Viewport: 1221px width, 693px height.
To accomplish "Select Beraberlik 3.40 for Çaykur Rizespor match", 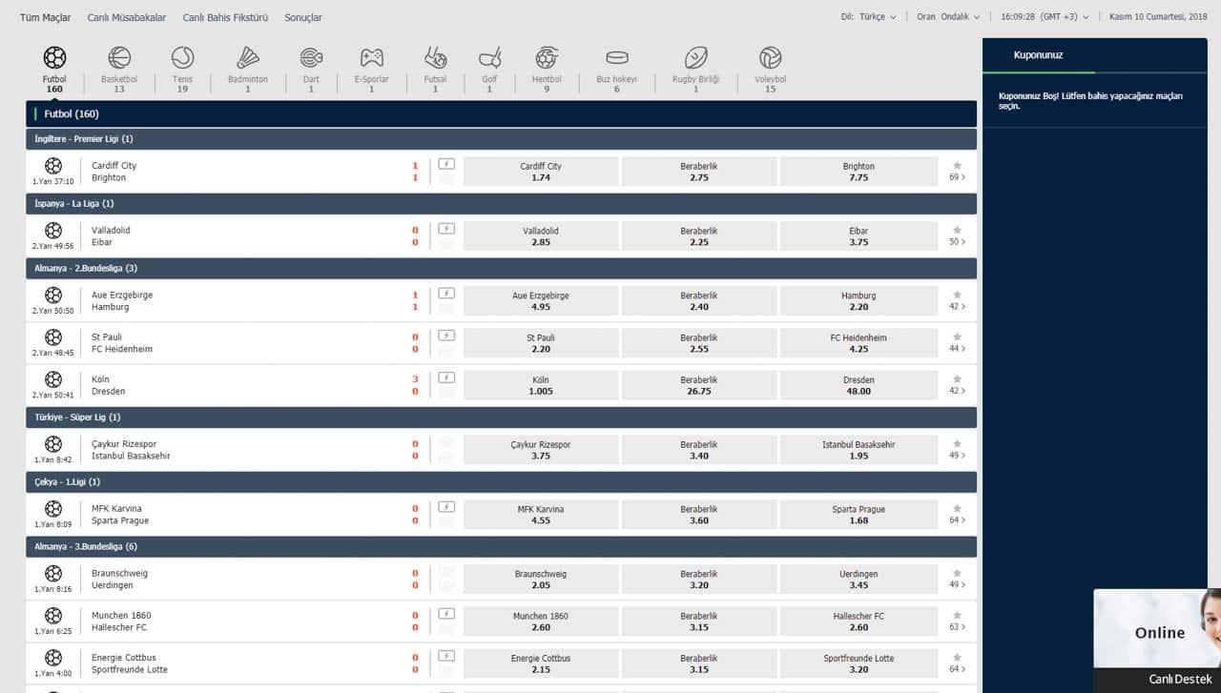I will point(699,450).
